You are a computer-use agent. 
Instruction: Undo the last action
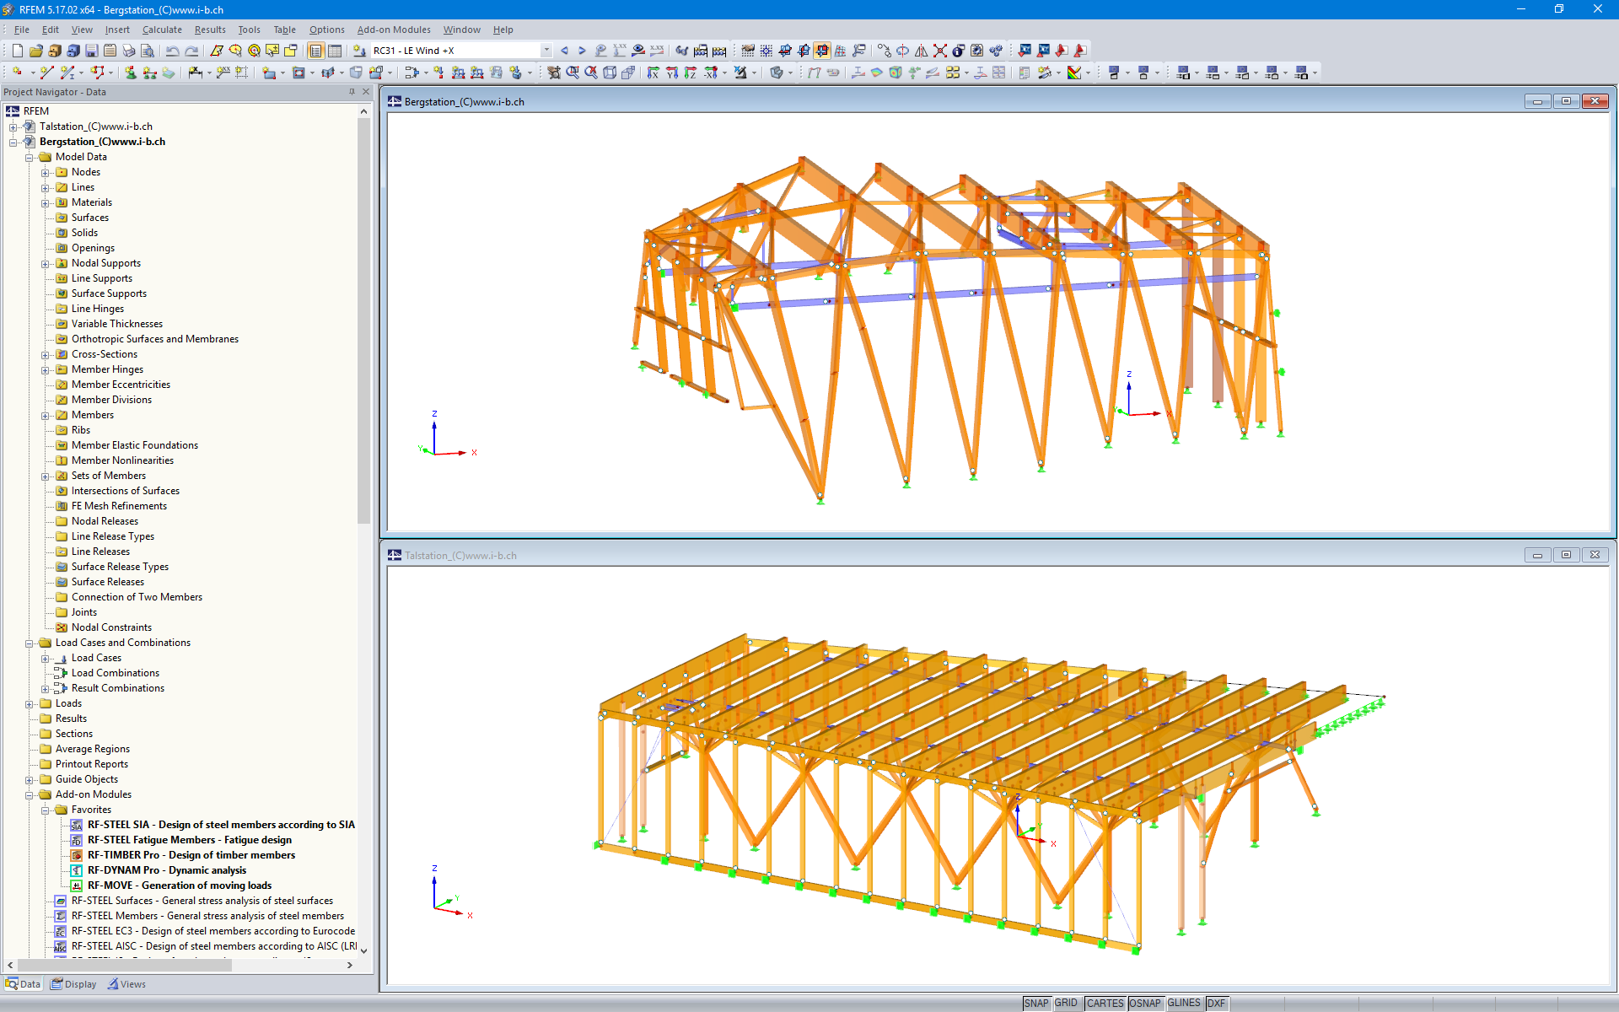[x=173, y=51]
